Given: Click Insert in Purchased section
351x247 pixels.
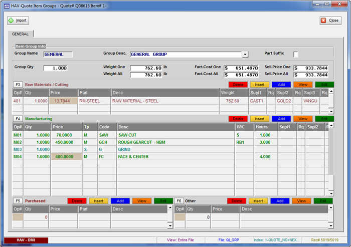Looking at the screenshot, I should point(98,201).
